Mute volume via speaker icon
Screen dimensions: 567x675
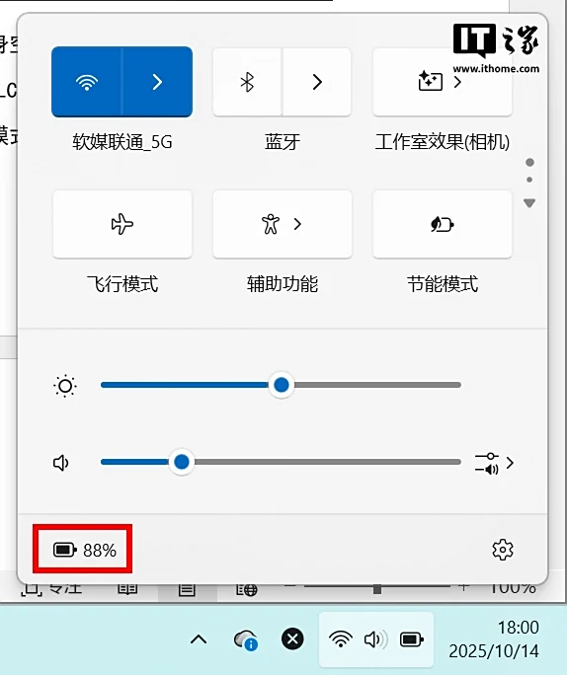click(x=61, y=463)
